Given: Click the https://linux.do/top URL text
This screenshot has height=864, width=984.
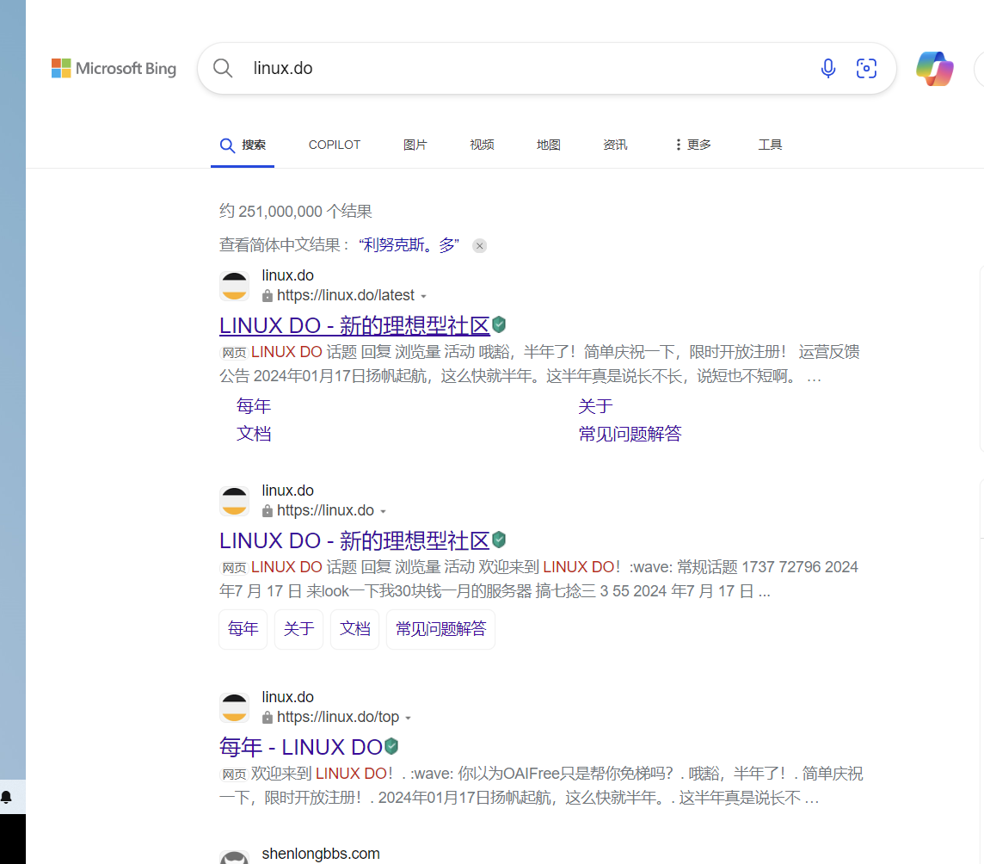Looking at the screenshot, I should (338, 717).
